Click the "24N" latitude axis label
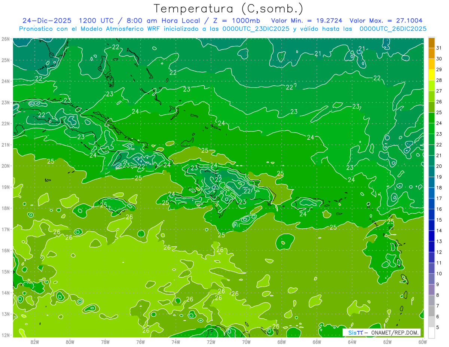Viewport: 449px width, 347px height. point(5,81)
